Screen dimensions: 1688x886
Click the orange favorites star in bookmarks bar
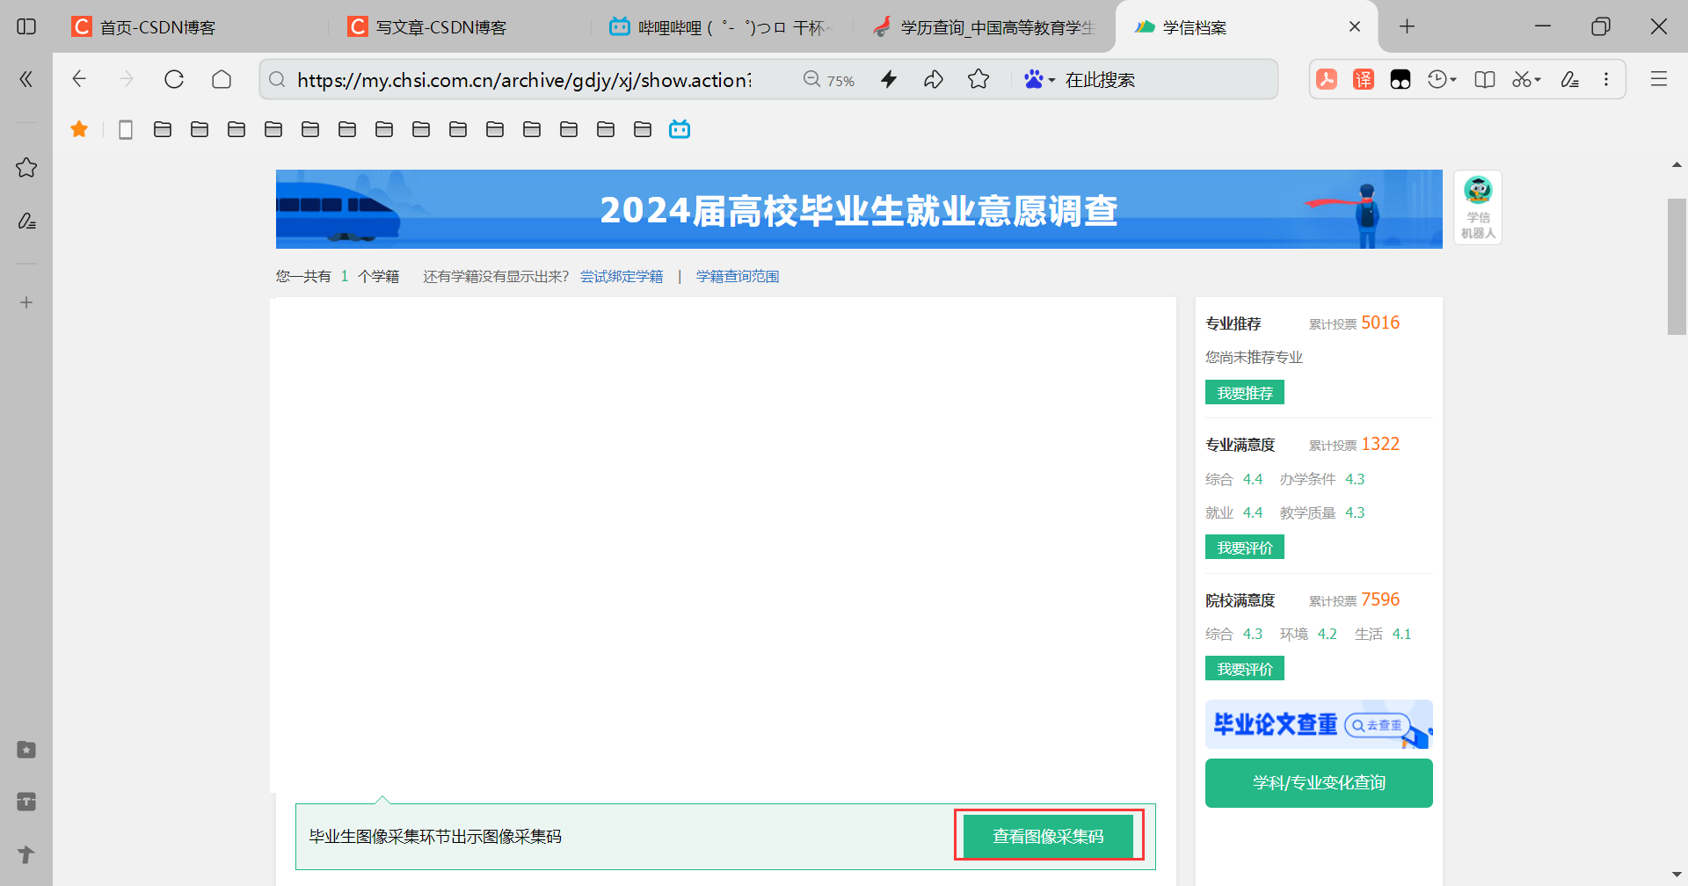pos(79,129)
